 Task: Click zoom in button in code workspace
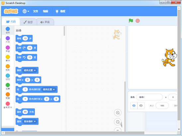point(118,113)
